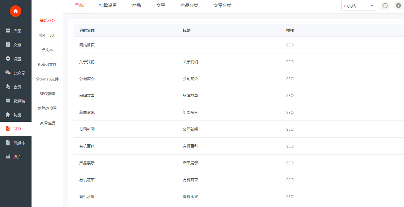Click the refresh icon at top right

[x=385, y=6]
